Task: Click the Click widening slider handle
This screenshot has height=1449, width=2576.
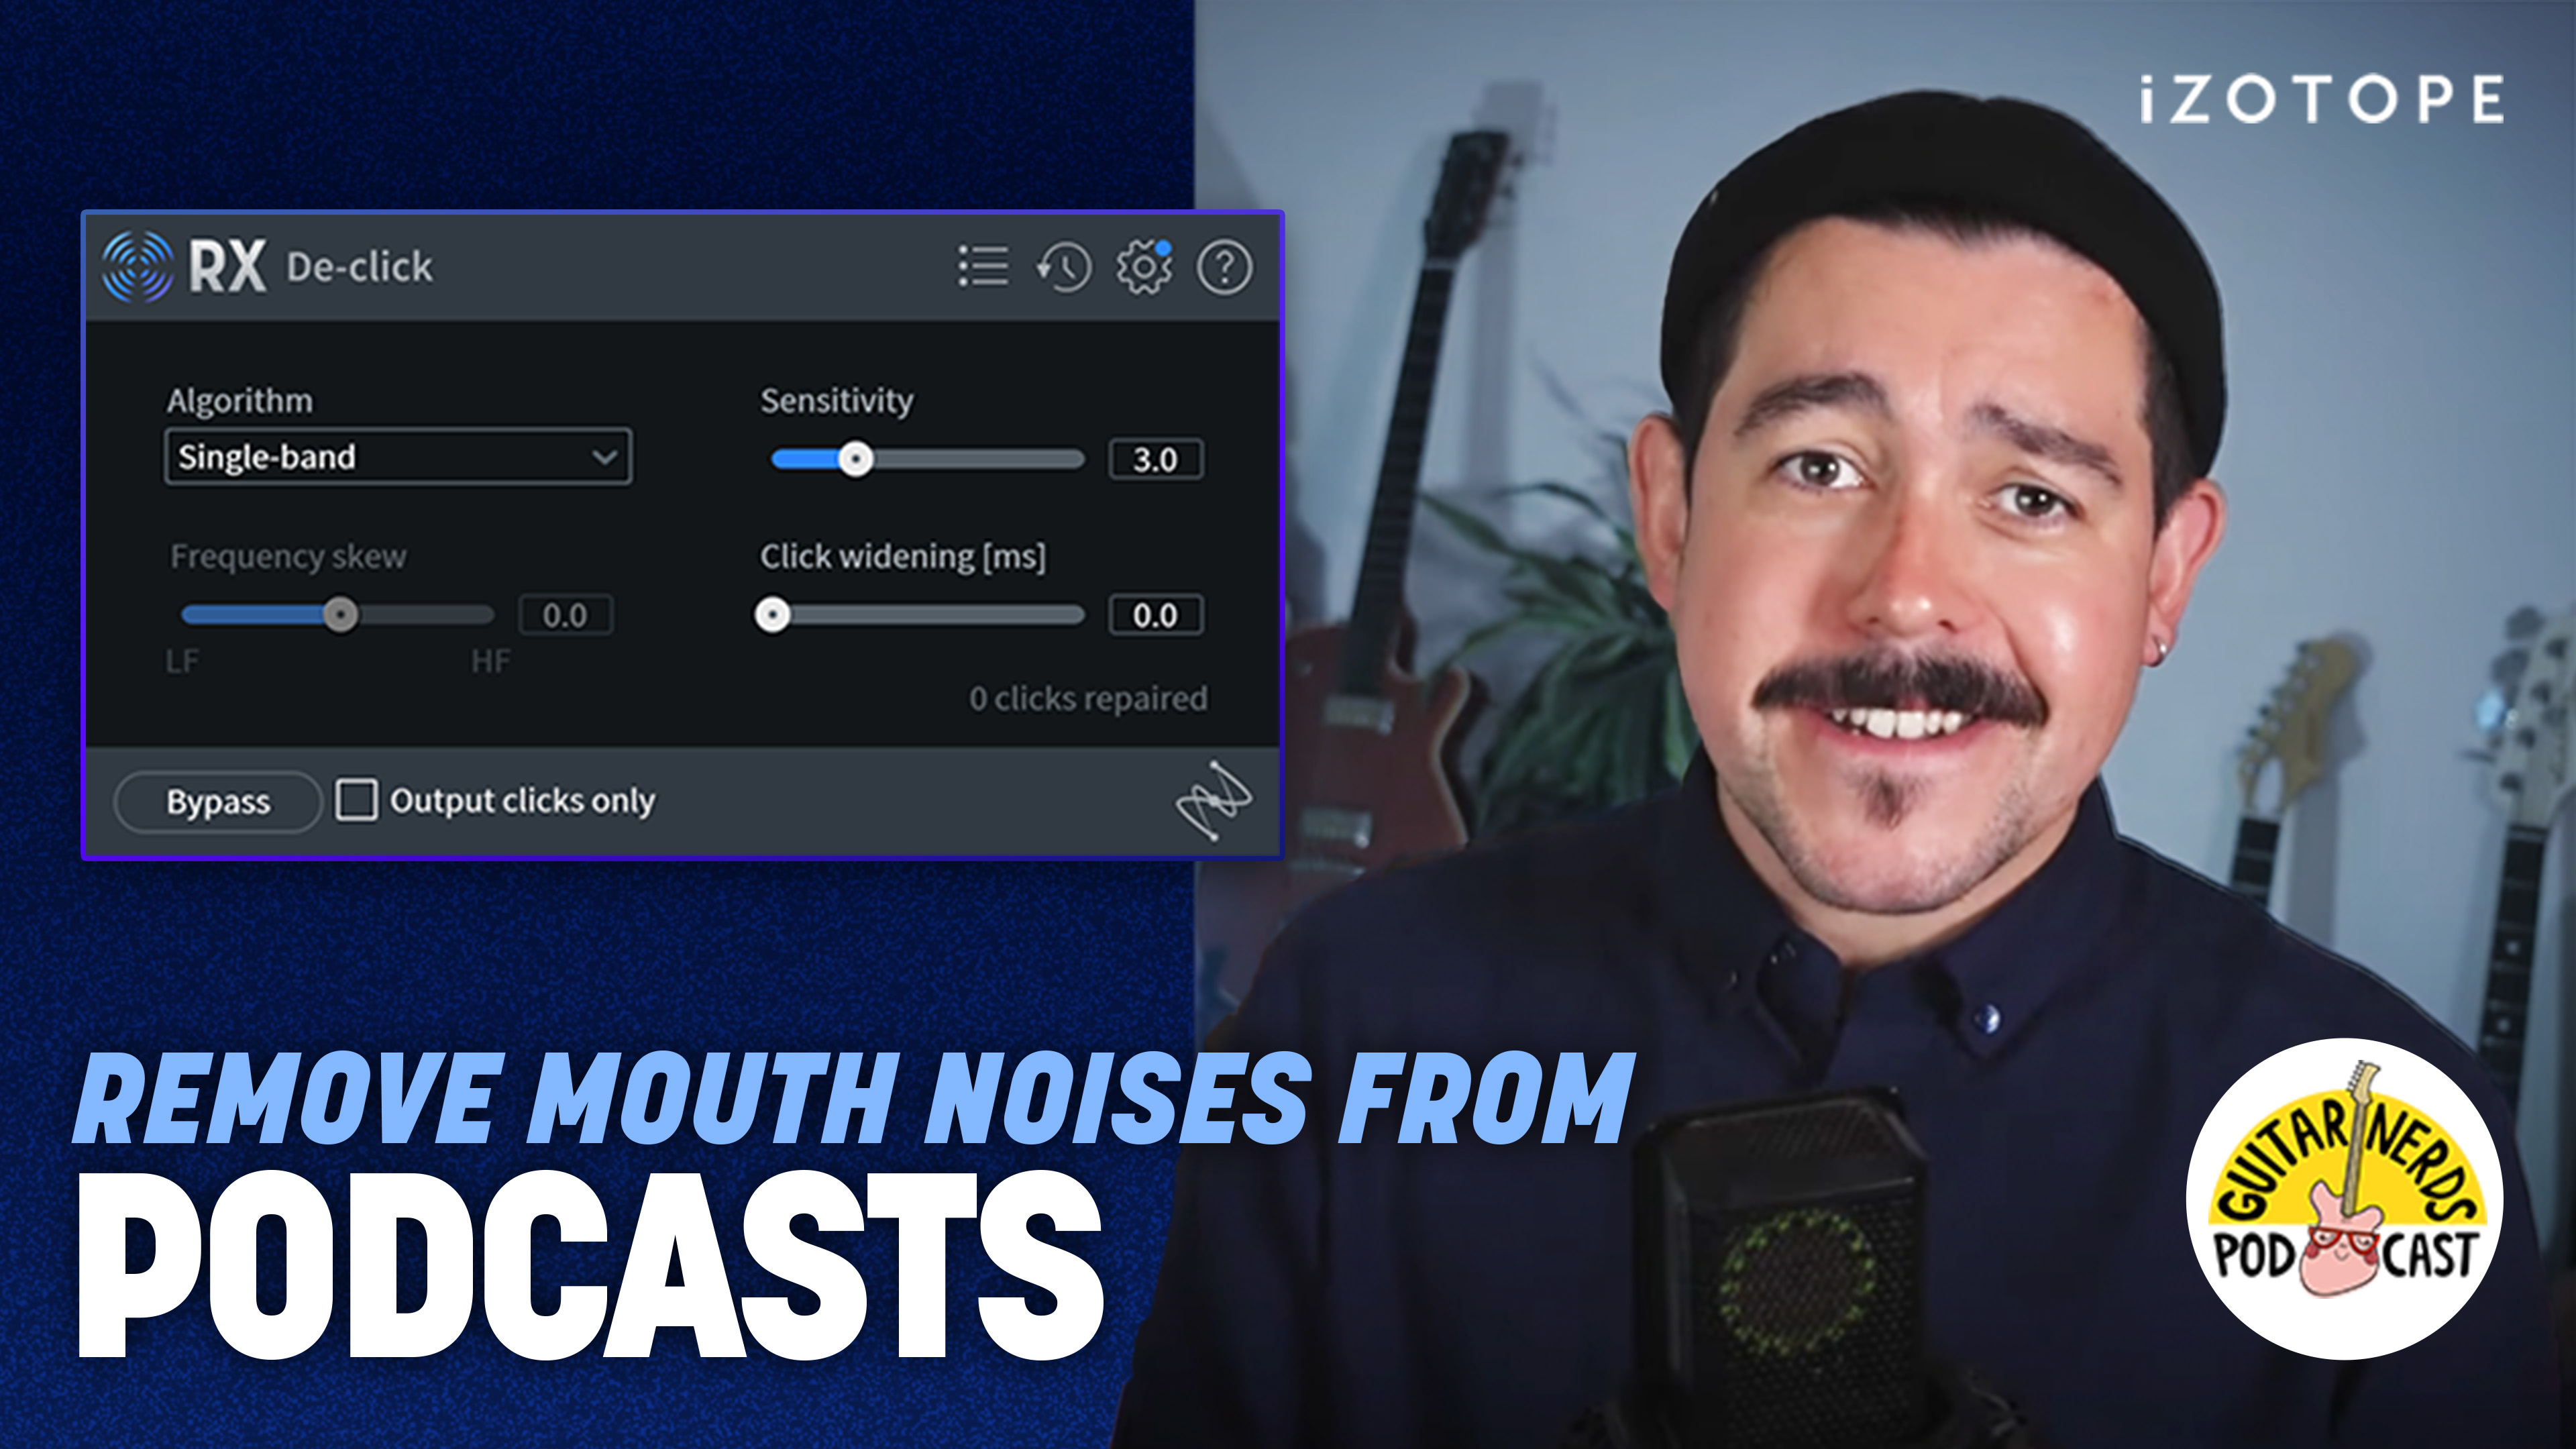Action: pyautogui.click(x=772, y=614)
